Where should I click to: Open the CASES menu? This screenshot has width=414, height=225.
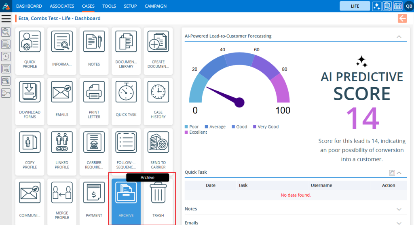(88, 6)
